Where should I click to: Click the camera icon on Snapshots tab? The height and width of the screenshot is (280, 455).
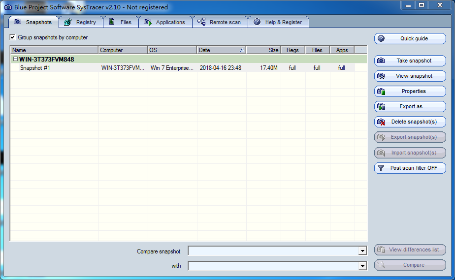pos(17,22)
